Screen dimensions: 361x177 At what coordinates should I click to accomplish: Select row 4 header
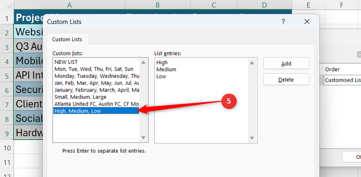(x=7, y=61)
